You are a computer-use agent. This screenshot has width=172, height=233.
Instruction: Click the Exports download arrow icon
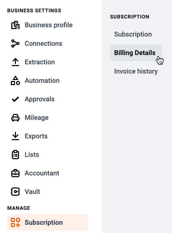15,136
